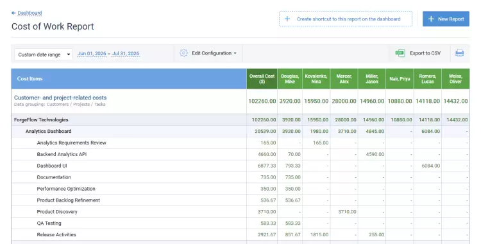The height and width of the screenshot is (244, 481).
Task: Click the plus icon in the shortcut box
Action: tap(287, 19)
